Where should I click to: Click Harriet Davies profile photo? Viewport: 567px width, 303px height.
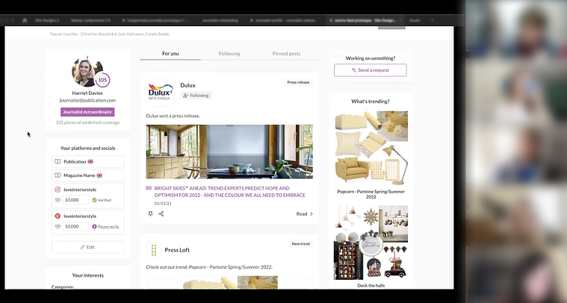tap(87, 72)
